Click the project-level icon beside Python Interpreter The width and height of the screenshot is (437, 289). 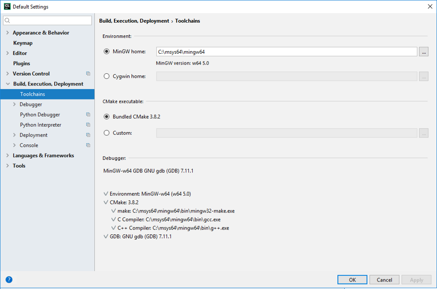pos(88,125)
